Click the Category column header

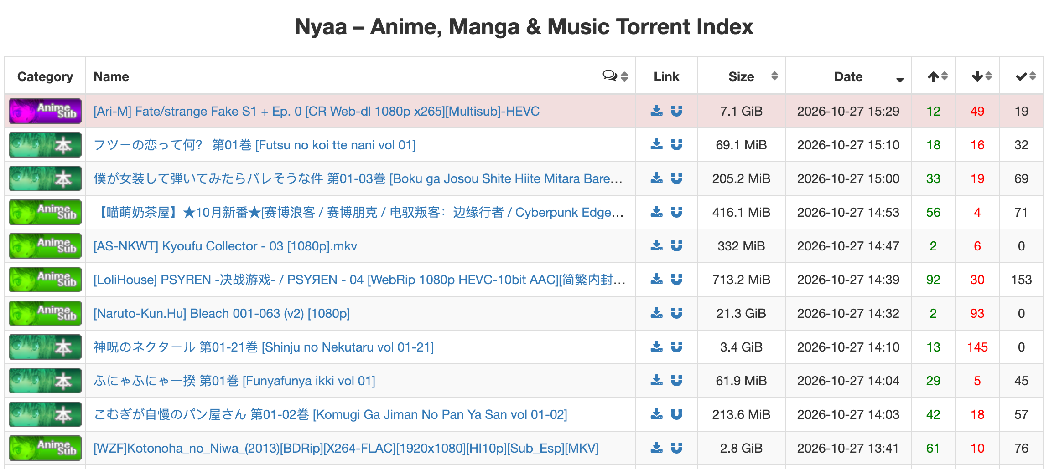coord(45,76)
